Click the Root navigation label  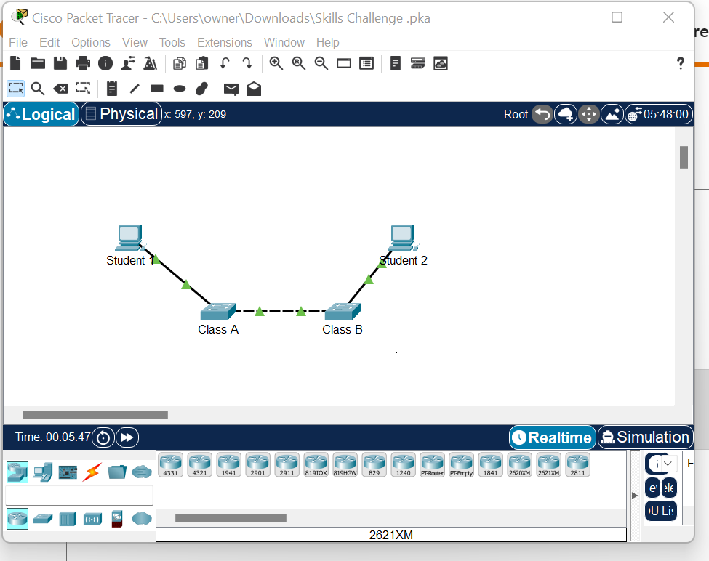[516, 114]
